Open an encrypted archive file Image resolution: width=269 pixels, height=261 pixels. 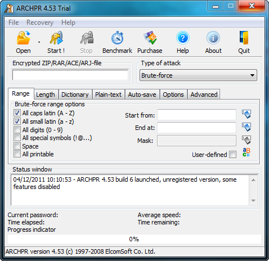[x=23, y=43]
